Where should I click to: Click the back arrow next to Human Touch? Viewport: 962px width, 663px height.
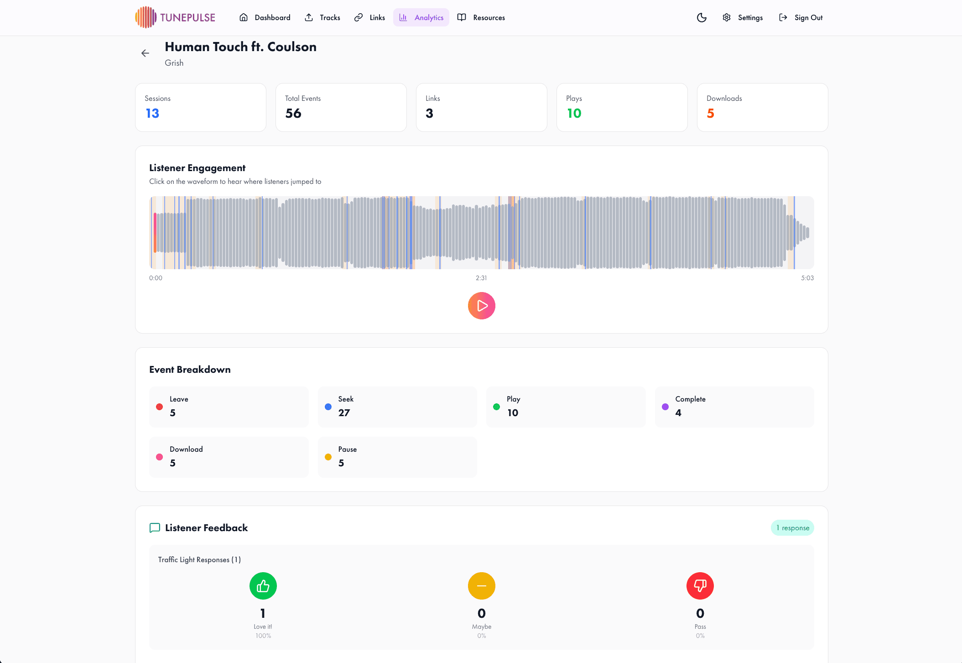(145, 53)
